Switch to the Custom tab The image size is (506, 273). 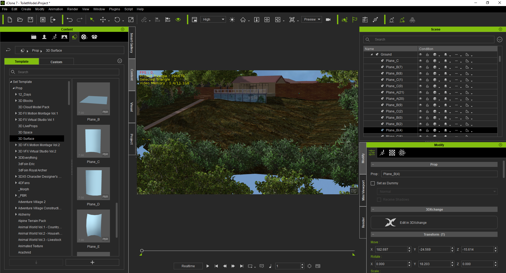tap(56, 62)
